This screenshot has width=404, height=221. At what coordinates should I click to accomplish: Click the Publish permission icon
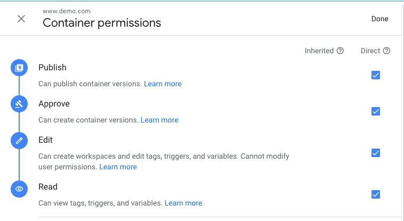[x=19, y=68]
